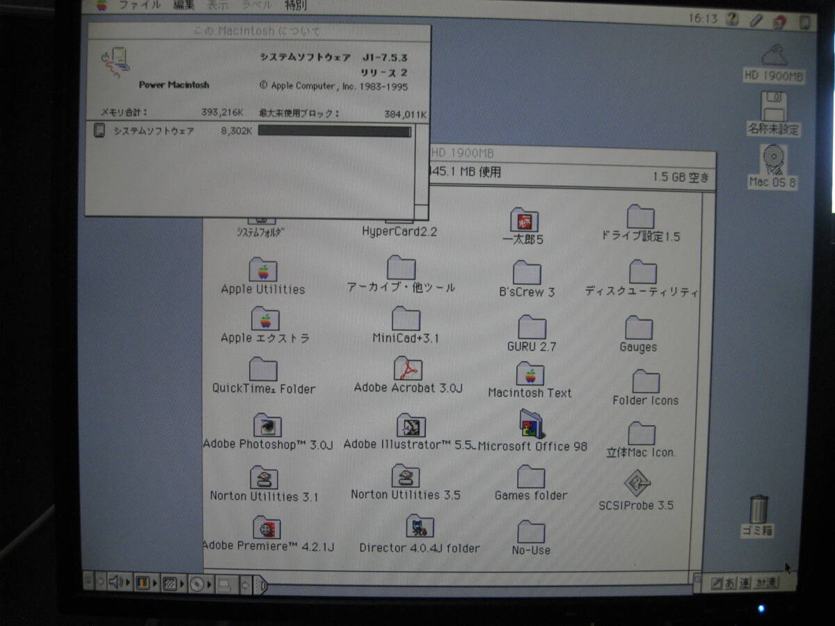Select the HD 1900MB disk on desktop
The image size is (835, 626).
[x=773, y=56]
